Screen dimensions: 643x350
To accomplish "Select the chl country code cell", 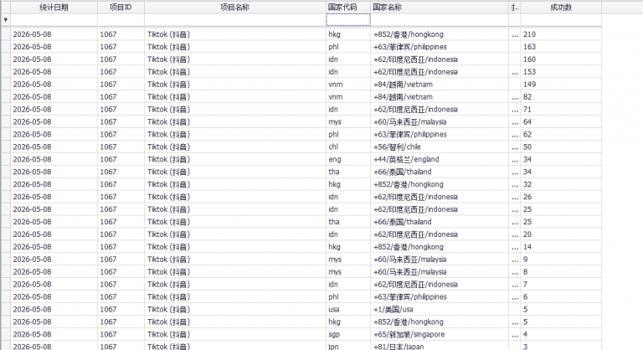I will pos(348,147).
